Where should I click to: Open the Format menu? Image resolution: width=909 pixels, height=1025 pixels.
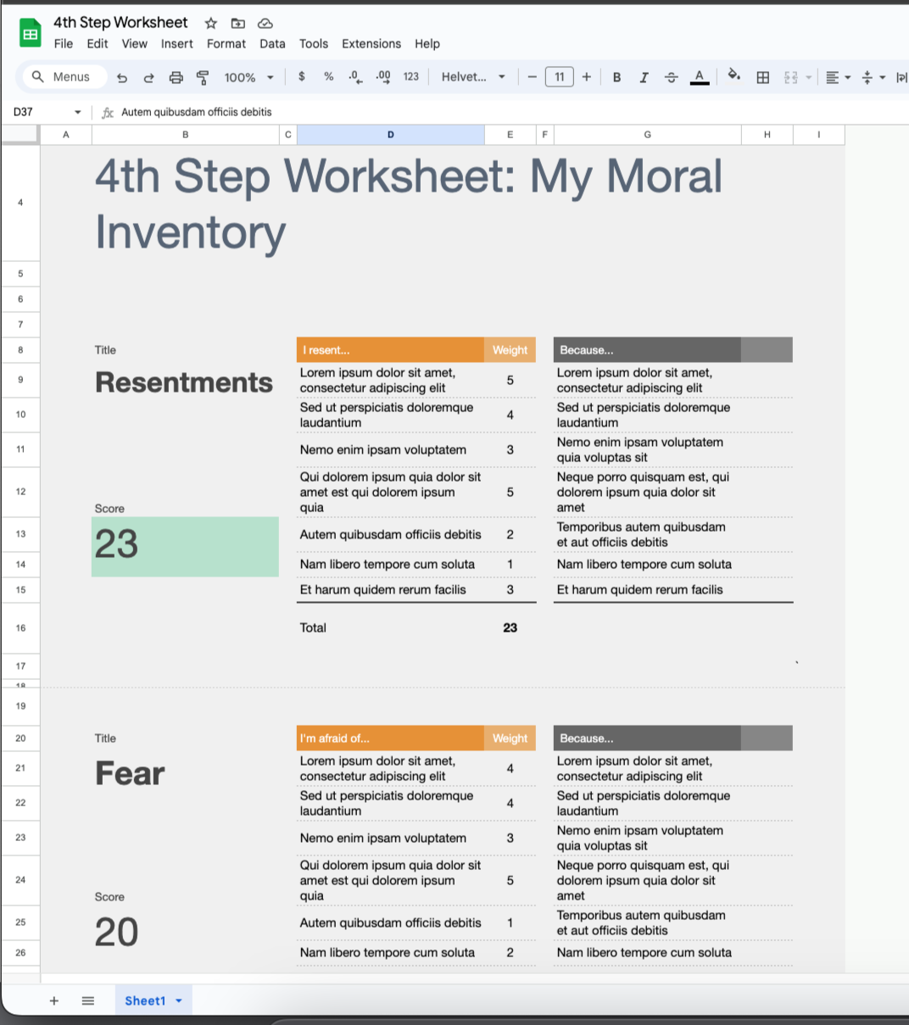click(226, 43)
